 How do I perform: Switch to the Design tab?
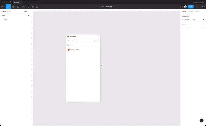(x=184, y=11)
